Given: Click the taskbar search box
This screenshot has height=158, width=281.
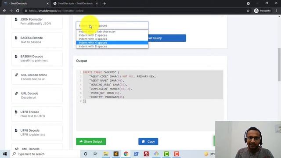Looking at the screenshot, I should [x=45, y=154].
